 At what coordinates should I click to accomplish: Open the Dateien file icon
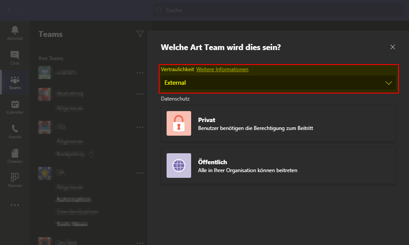coord(15,154)
